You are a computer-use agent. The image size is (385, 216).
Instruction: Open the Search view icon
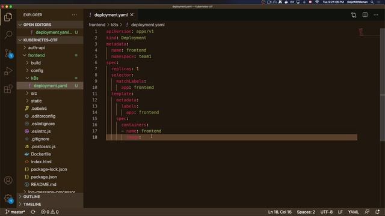[x=8, y=35]
